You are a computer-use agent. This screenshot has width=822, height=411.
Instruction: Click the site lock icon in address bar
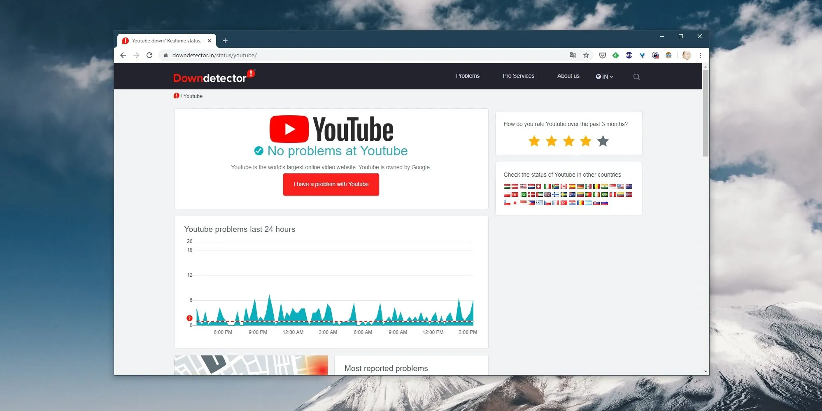coord(165,55)
